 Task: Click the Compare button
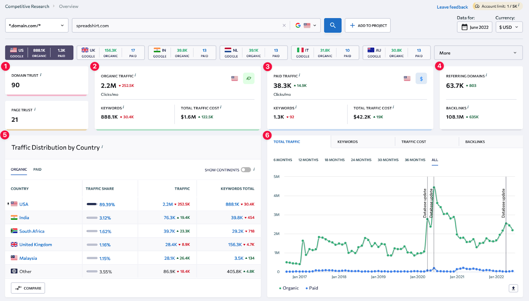[28, 288]
